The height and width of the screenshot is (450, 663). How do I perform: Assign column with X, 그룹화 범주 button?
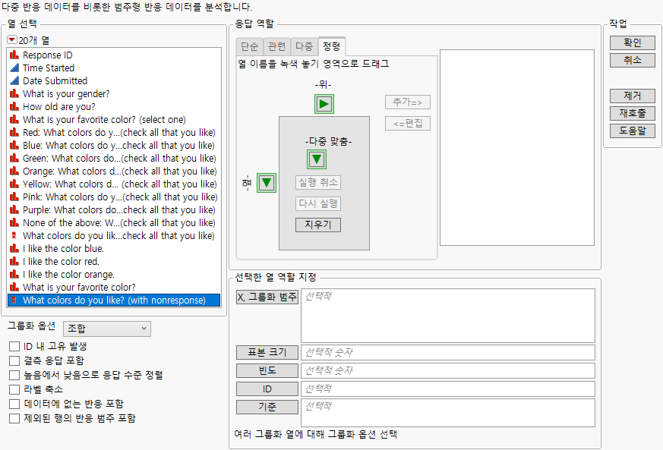click(267, 297)
